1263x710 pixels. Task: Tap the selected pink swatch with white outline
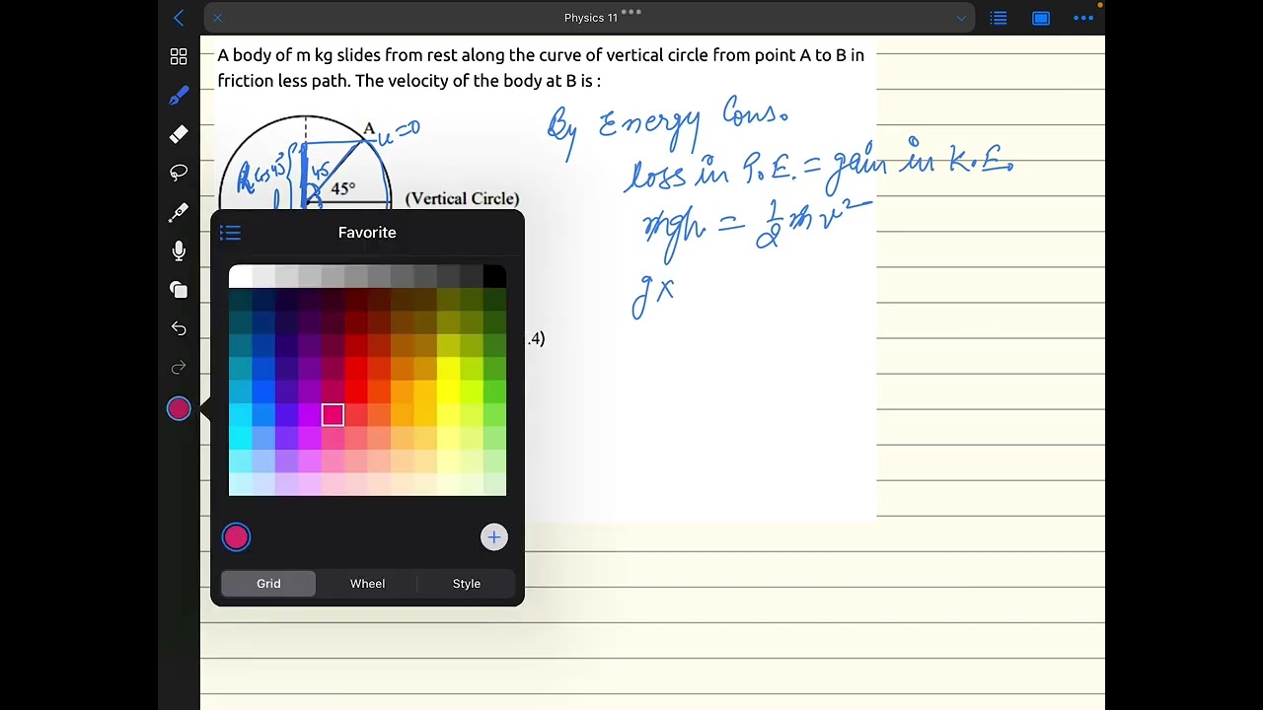[333, 415]
